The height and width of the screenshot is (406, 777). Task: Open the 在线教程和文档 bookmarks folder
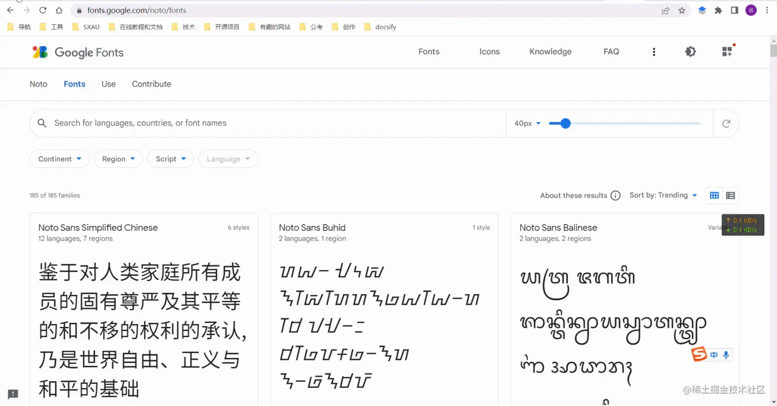(136, 27)
